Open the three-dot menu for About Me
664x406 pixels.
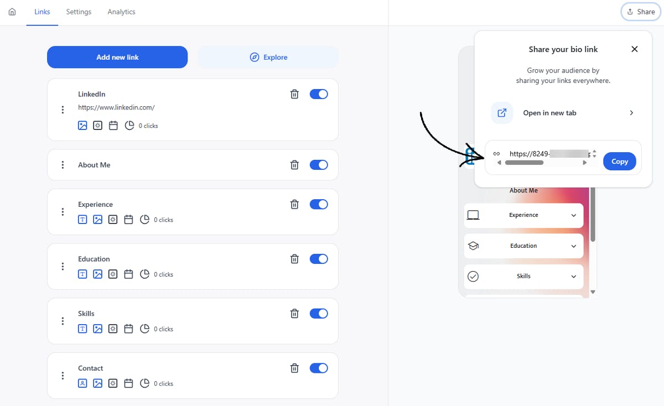click(x=63, y=165)
